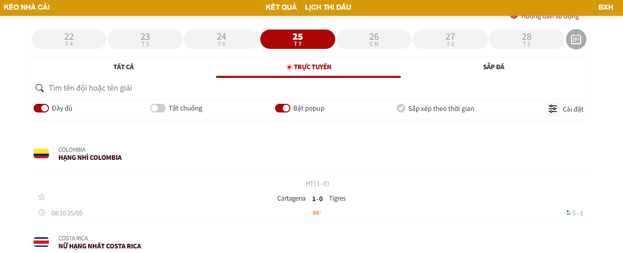Open HẠNG NHÌ COLOMBIA league link

coord(90,158)
